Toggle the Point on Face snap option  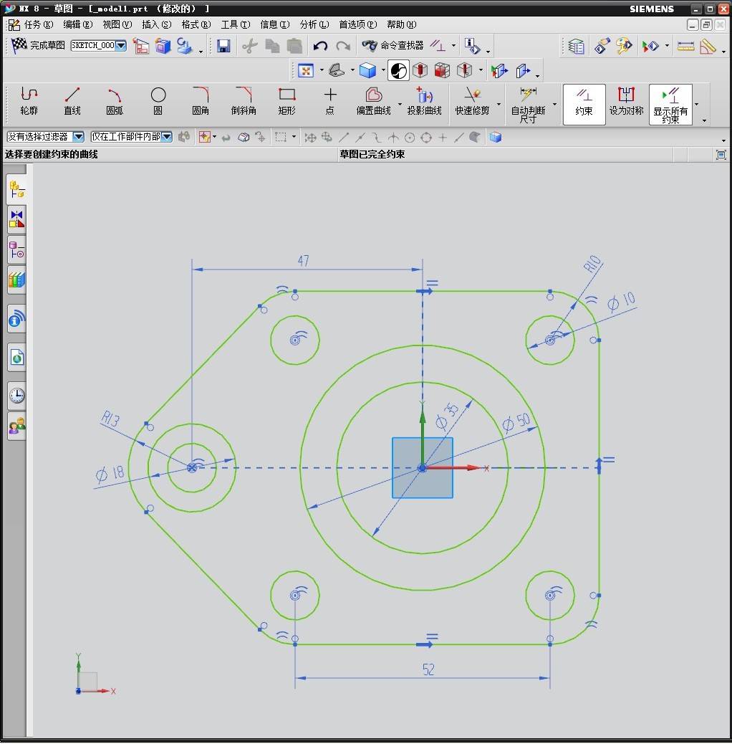[x=475, y=138]
